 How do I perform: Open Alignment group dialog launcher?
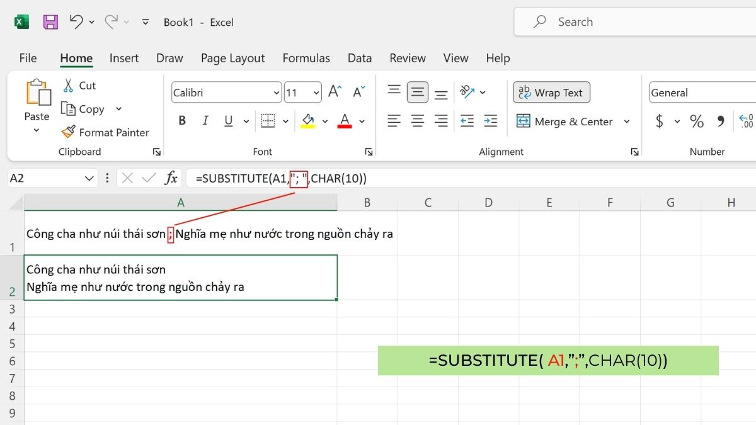pos(635,152)
